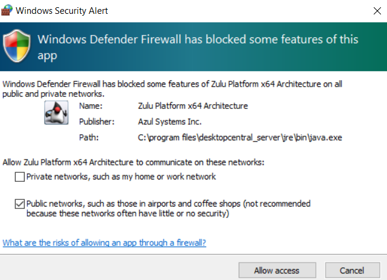Enable the Private networks checkbox
The height and width of the screenshot is (280, 387).
(x=20, y=177)
